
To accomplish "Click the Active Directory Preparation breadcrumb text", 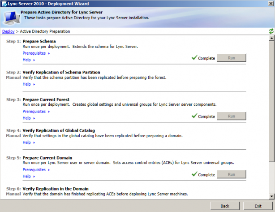I will pyautogui.click(x=45, y=31).
